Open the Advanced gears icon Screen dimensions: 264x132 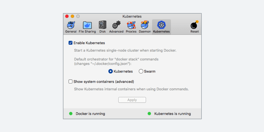point(116,25)
